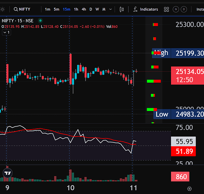Image resolution: width=204 pixels, height=194 pixels.
Task: Click the RSI average label 51.89
Action: 183,151
